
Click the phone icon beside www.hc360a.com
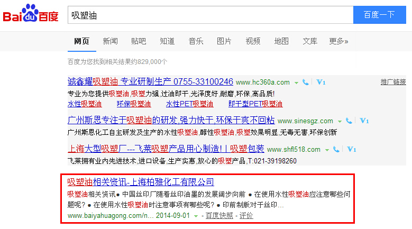click(305, 82)
